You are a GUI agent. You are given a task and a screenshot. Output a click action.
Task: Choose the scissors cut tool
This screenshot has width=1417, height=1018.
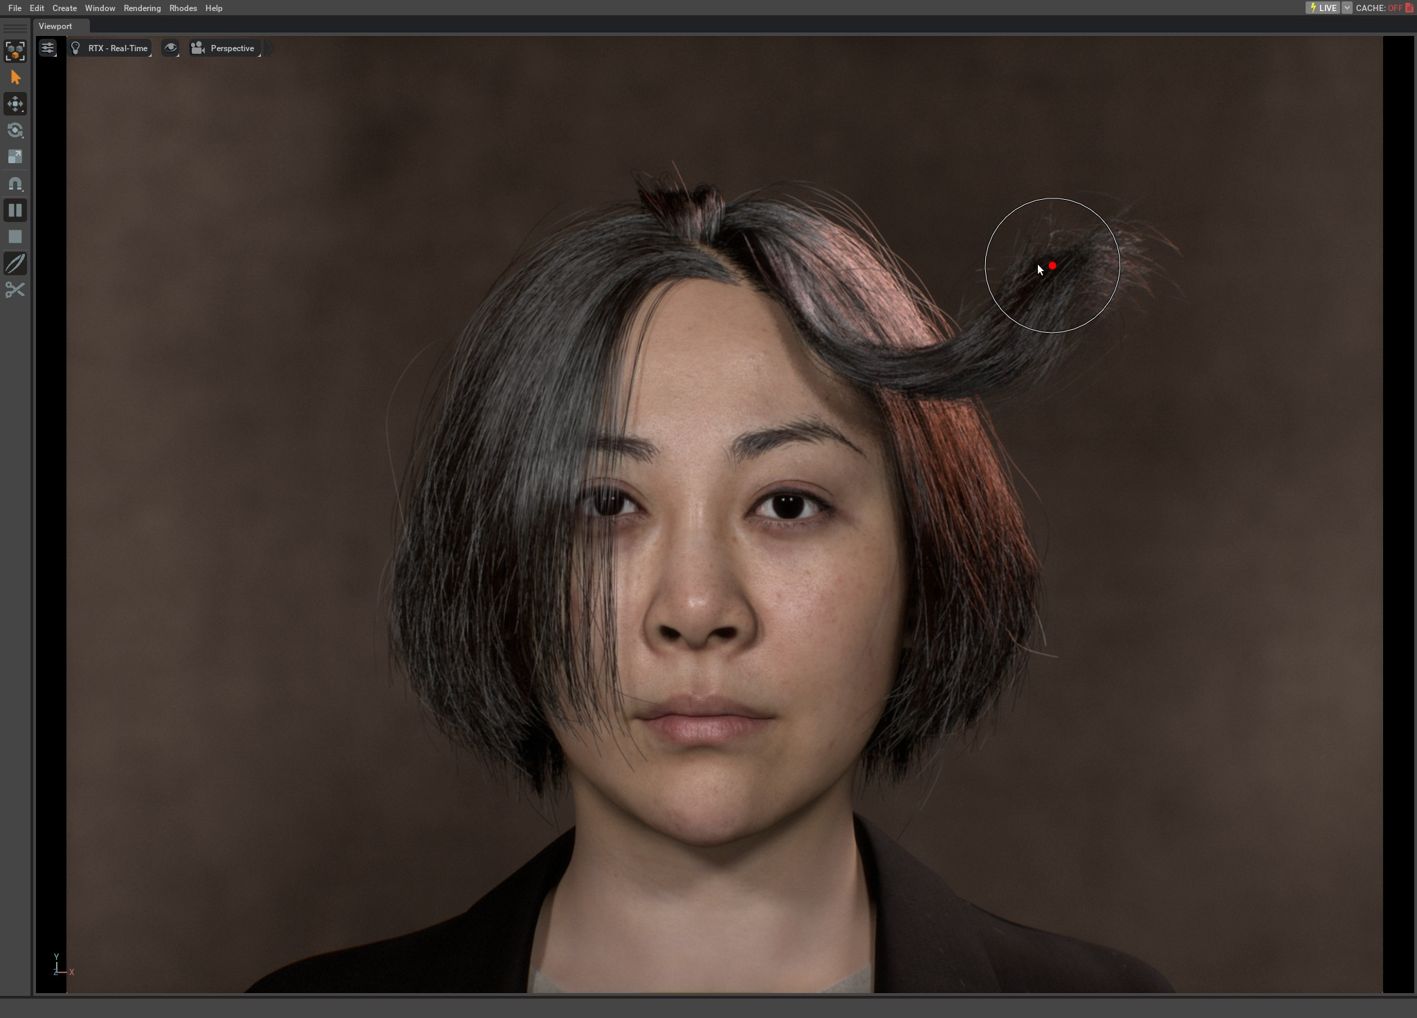tap(15, 290)
